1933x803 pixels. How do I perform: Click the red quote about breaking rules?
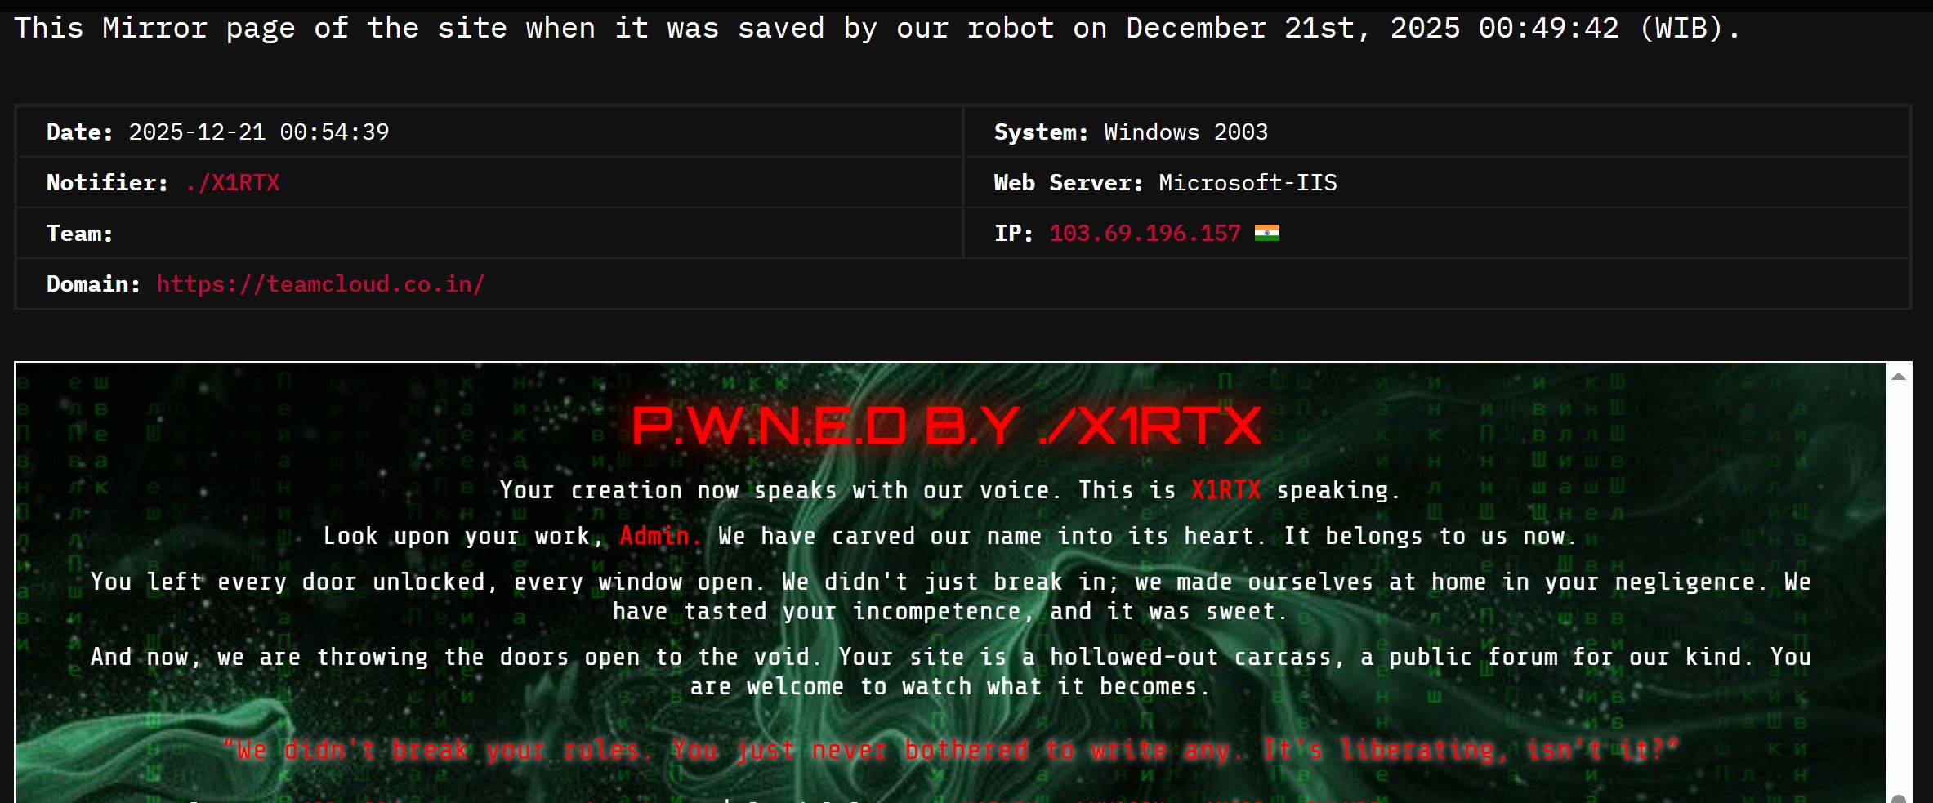point(951,749)
